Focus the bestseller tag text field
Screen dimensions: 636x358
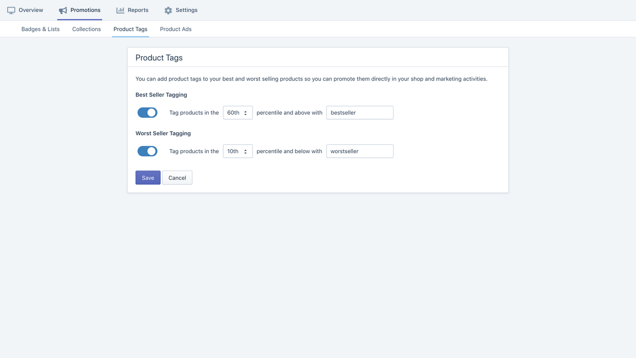click(360, 113)
